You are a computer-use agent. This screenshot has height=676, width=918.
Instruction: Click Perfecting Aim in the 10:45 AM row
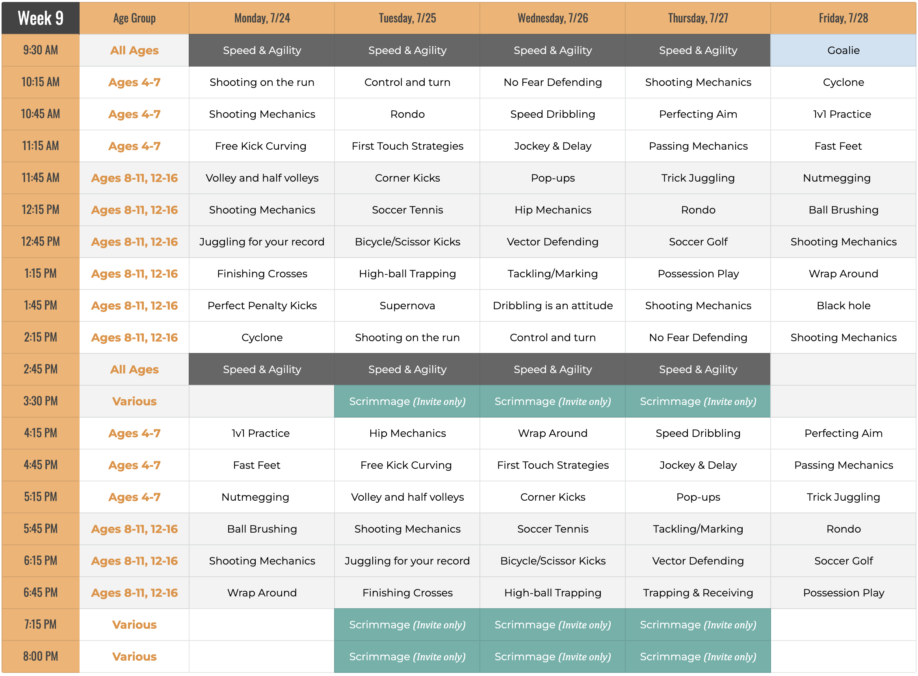click(x=698, y=114)
